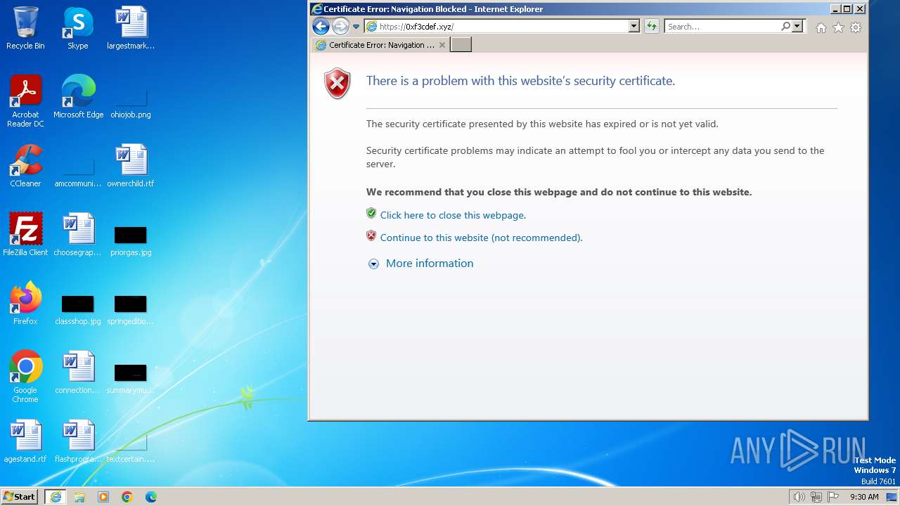The image size is (900, 506).
Task: Select the flashprogra document file
Action: point(78,441)
